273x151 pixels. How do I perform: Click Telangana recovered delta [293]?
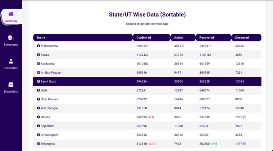[214, 144]
